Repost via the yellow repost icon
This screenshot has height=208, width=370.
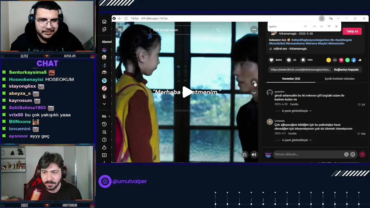(328, 60)
